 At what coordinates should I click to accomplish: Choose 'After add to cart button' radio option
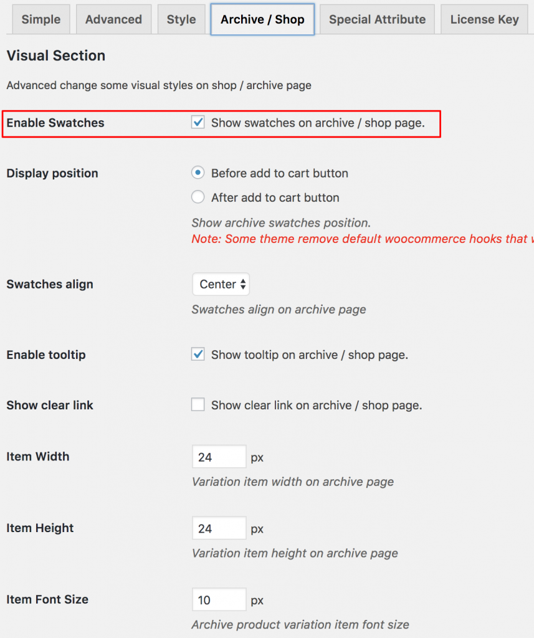(198, 198)
